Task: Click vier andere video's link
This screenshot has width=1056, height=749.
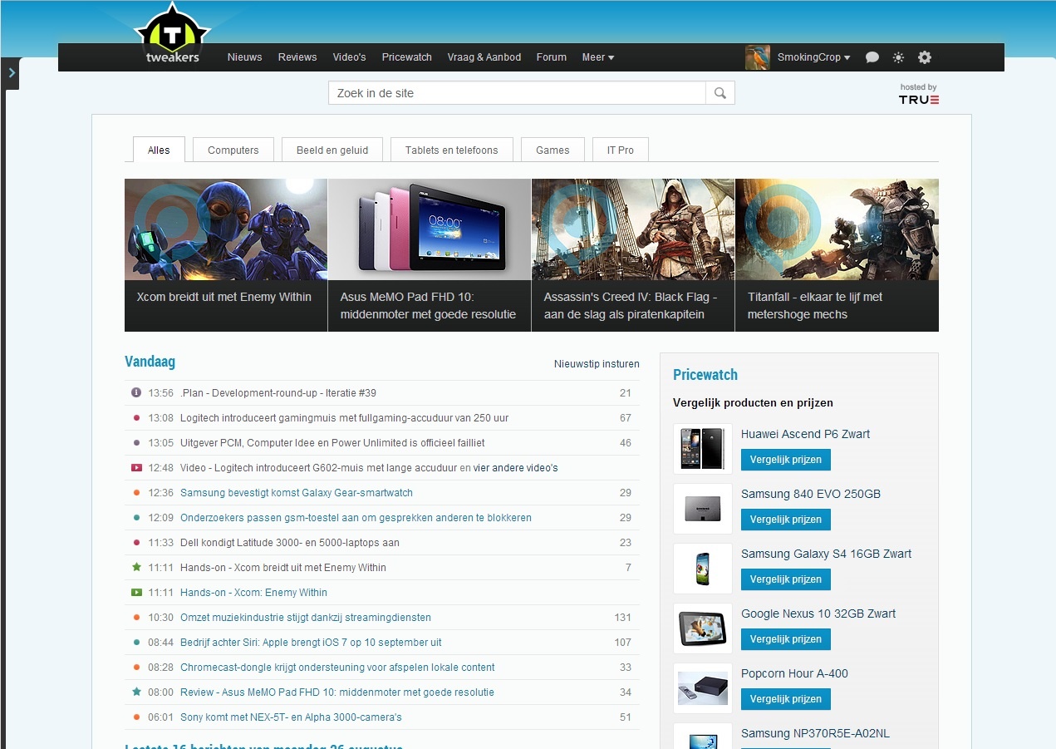Action: [x=516, y=468]
